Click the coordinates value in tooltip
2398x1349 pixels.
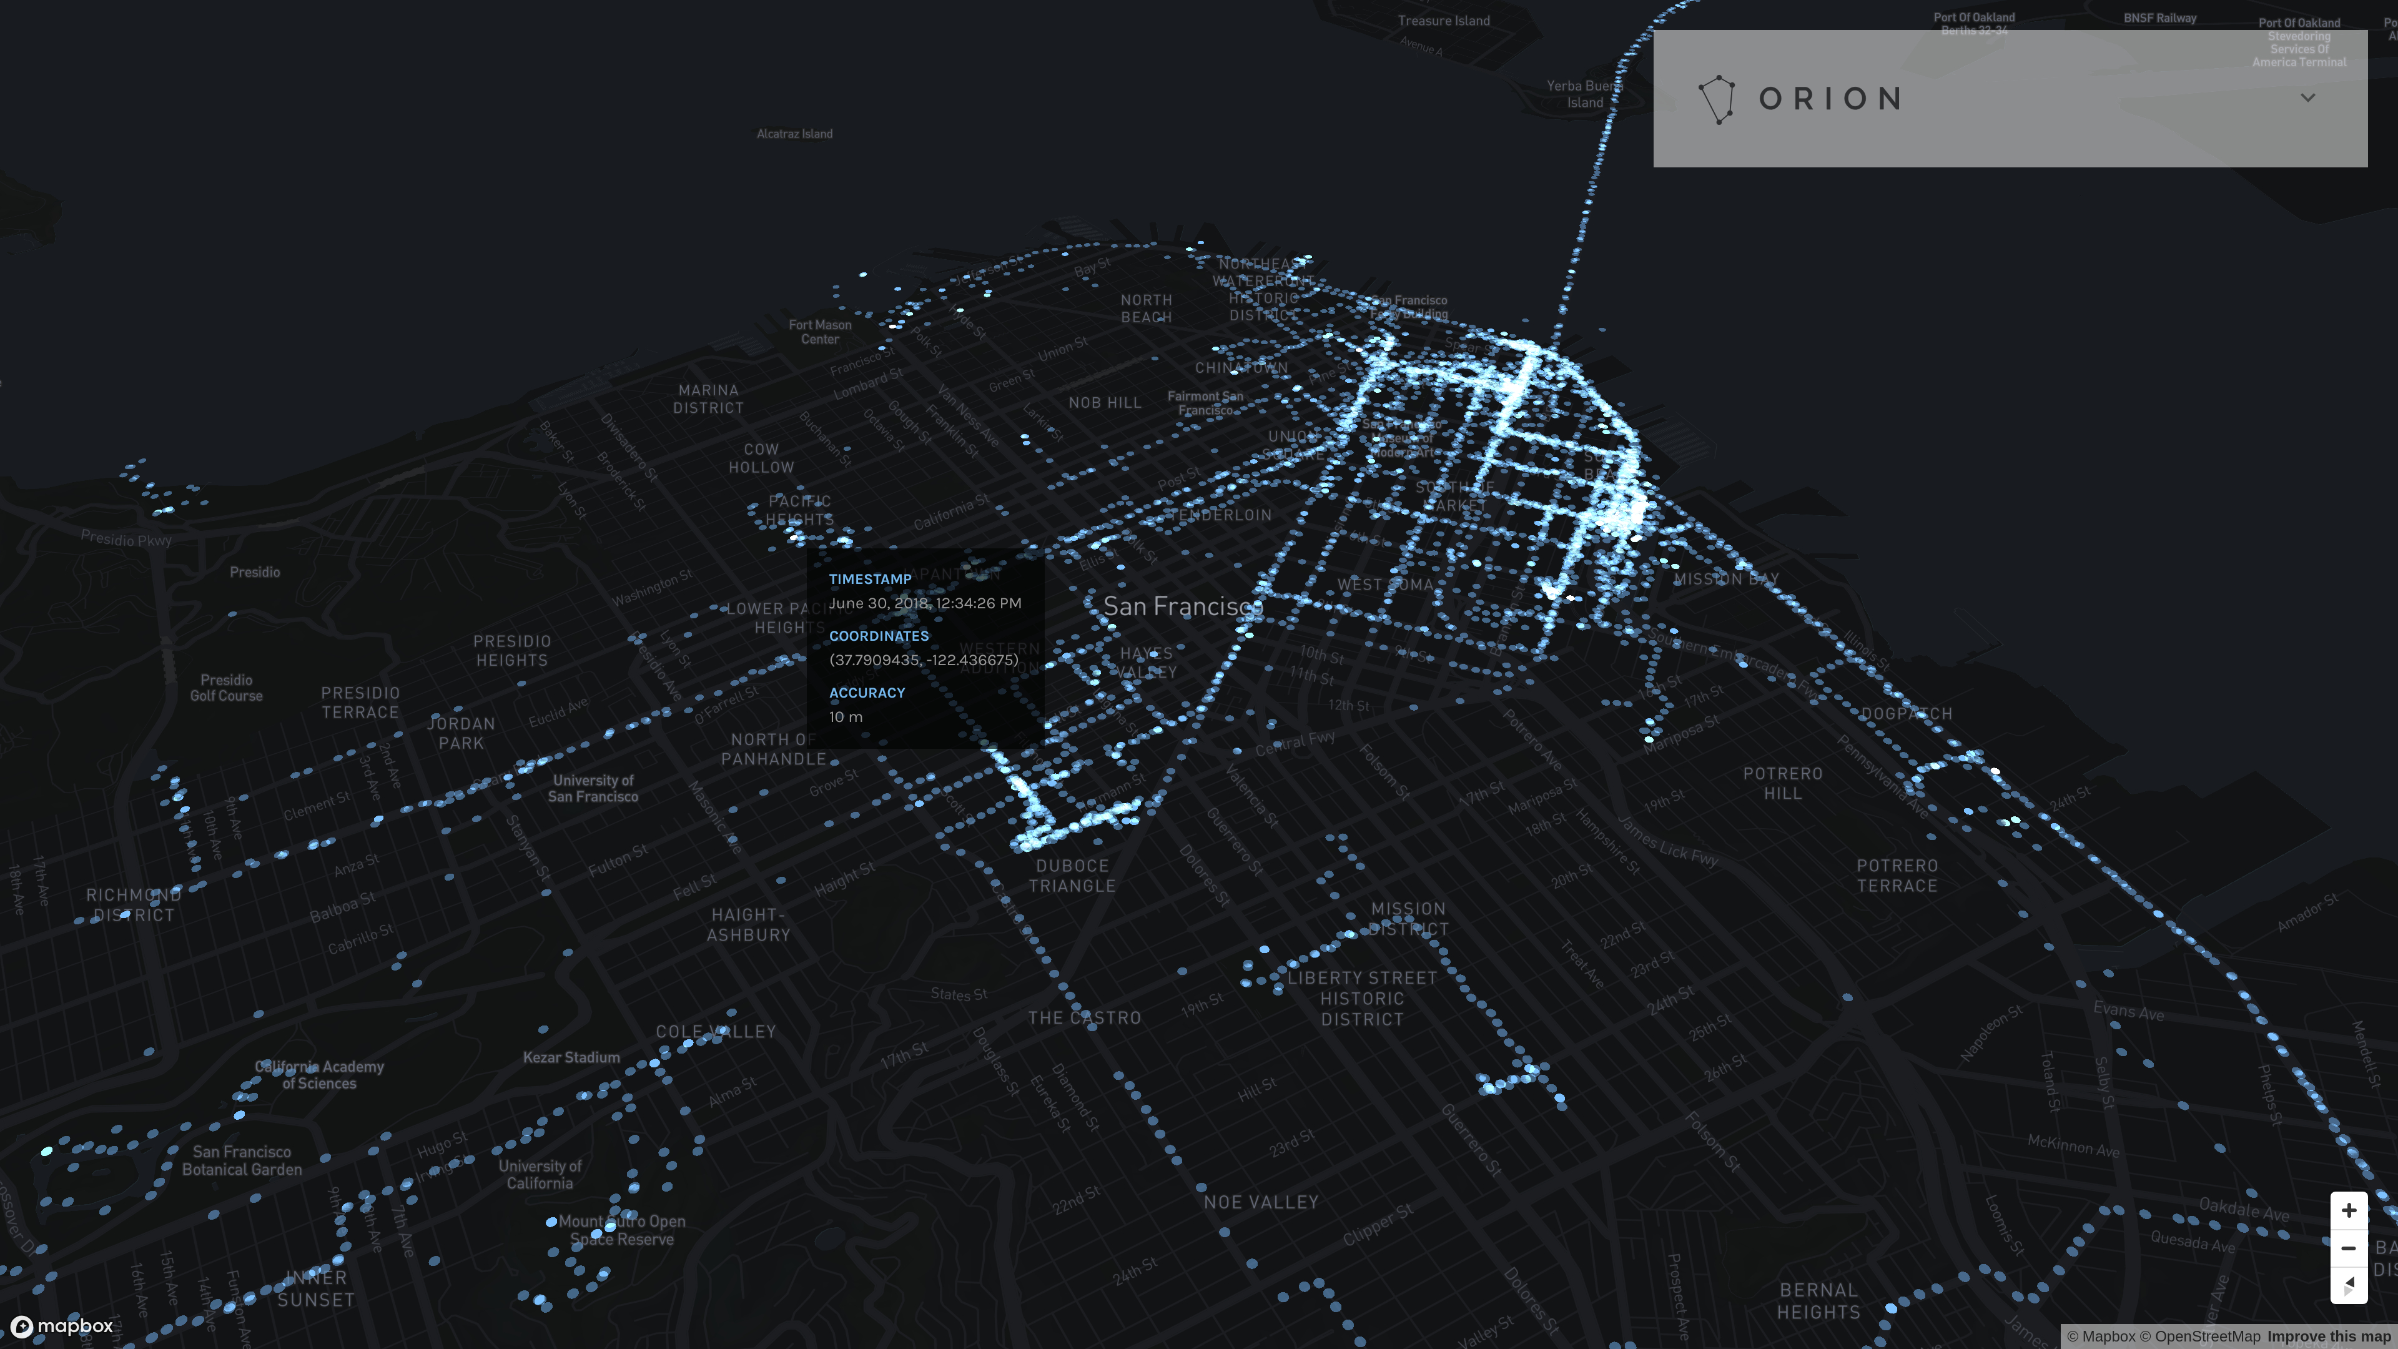[x=924, y=660]
